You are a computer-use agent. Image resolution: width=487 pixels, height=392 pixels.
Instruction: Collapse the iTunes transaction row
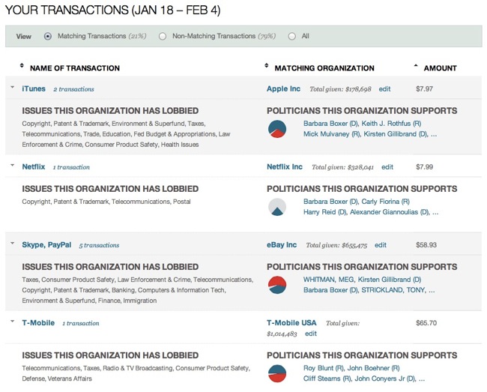[13, 87]
